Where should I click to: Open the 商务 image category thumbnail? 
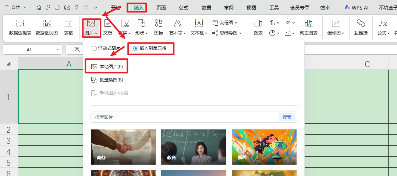click(123, 147)
